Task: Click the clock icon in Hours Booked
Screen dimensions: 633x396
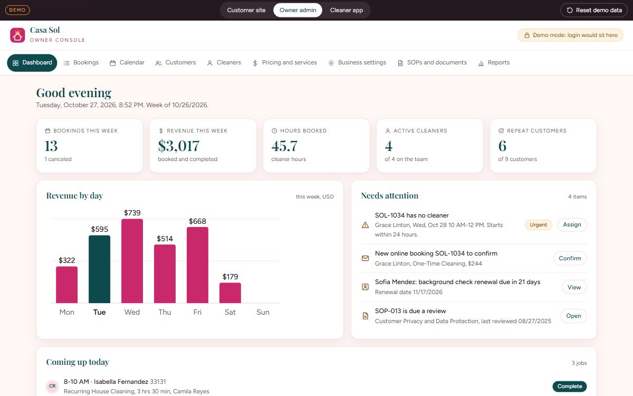Action: point(274,130)
